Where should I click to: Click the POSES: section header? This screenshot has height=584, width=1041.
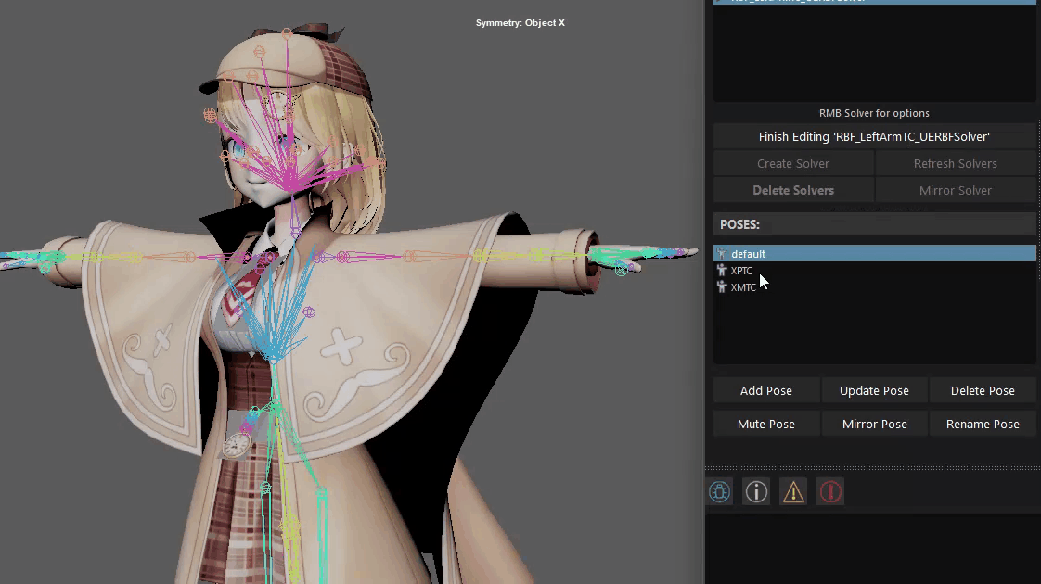click(x=874, y=224)
